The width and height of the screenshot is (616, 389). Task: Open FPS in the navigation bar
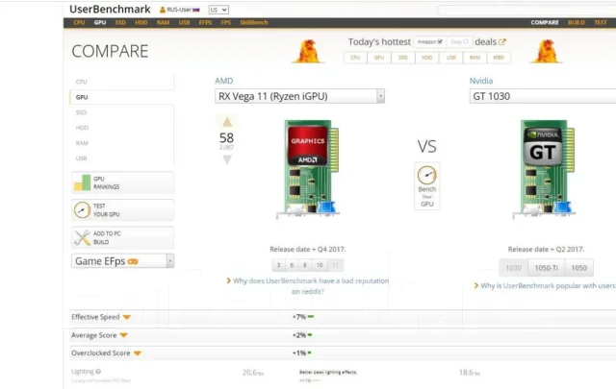tap(226, 23)
